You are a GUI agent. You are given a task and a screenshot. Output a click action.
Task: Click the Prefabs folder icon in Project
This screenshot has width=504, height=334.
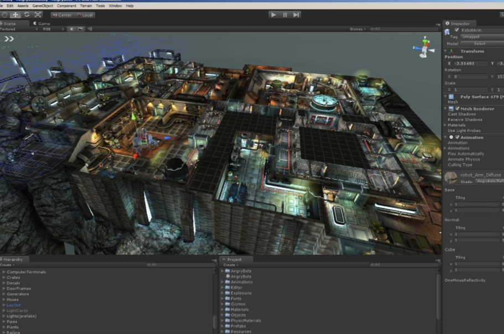[x=227, y=326]
